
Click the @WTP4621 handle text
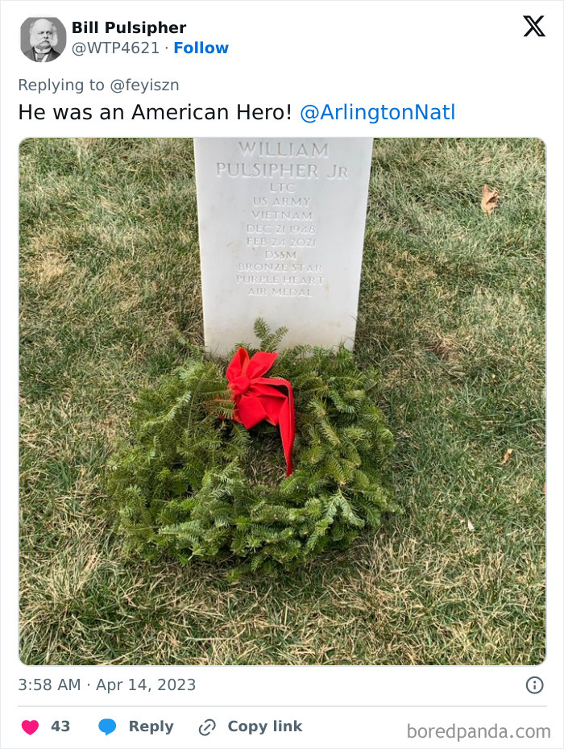[x=115, y=48]
